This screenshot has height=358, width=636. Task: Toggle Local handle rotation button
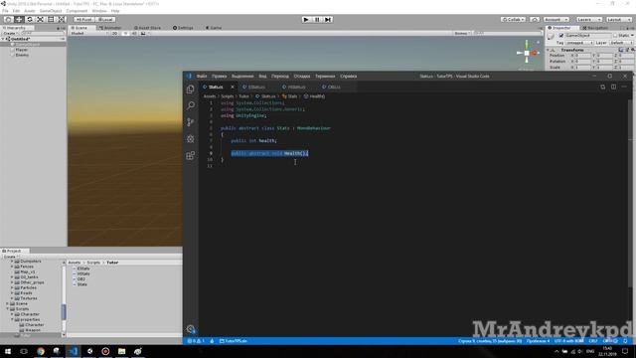105,20
